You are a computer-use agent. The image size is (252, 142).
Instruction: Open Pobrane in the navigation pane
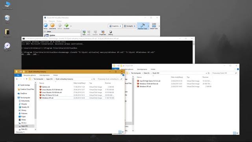click(x=24, y=114)
